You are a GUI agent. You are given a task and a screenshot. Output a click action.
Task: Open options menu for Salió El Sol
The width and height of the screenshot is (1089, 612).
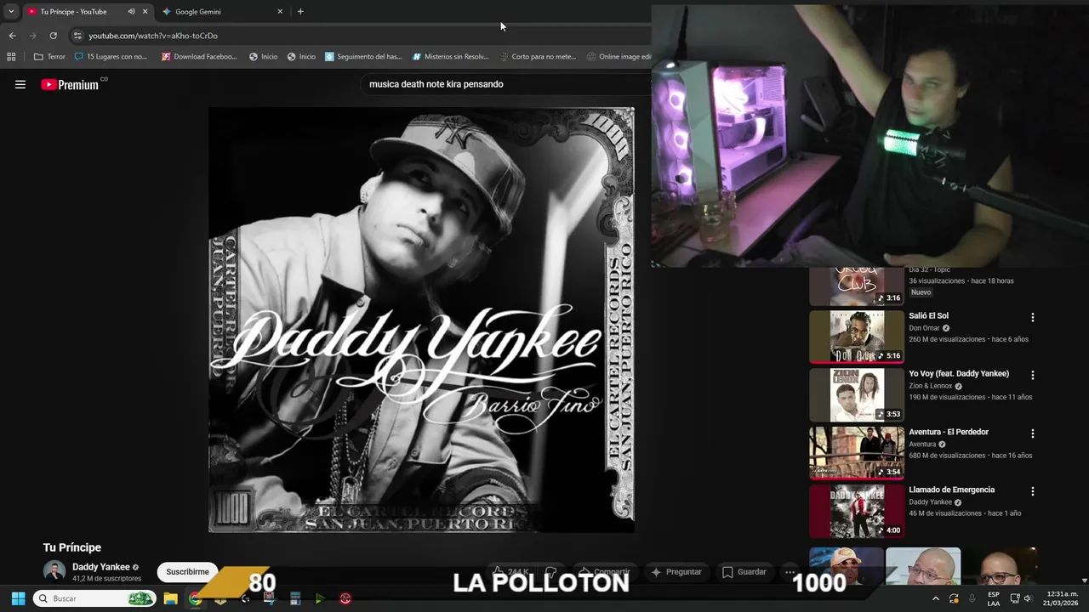1033,317
